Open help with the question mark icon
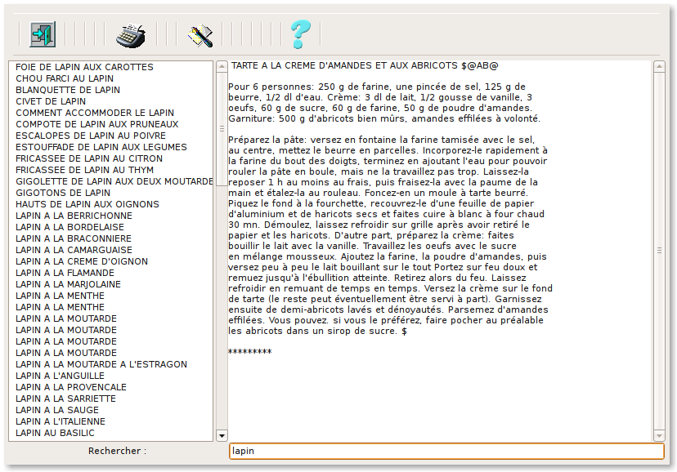This screenshot has height=472, width=677. point(301,34)
